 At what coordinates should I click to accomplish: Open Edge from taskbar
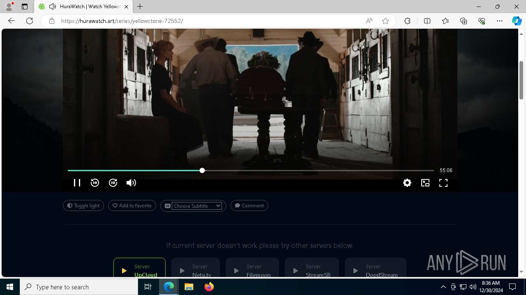tap(169, 287)
